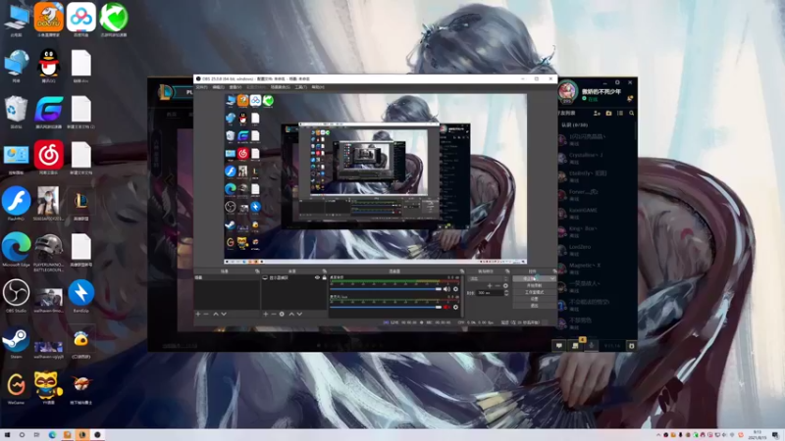Open OBS from the taskbar
Image resolution: width=785 pixels, height=441 pixels.
click(97, 435)
